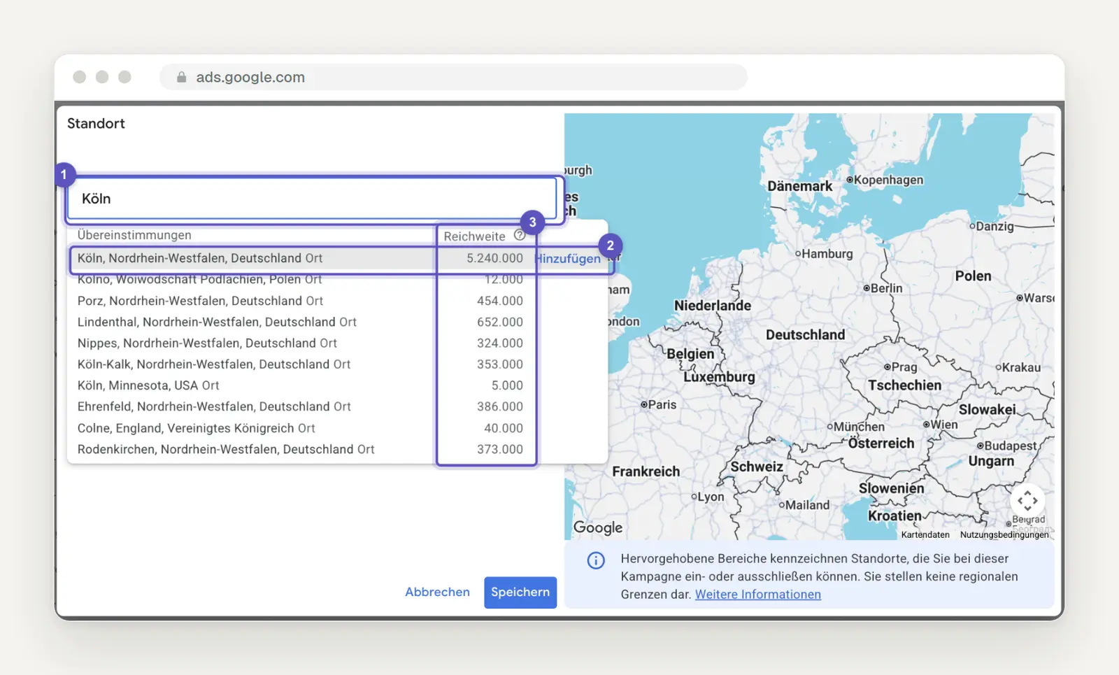The image size is (1119, 675).
Task: Click the Übereinstimmungen heading
Action: (134, 235)
